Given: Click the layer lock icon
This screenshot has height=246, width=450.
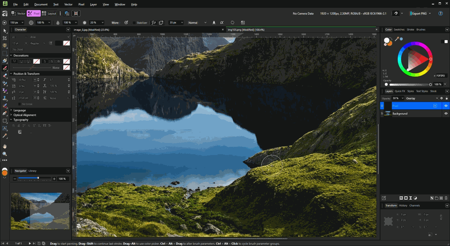Looking at the screenshot, I should coord(446,98).
